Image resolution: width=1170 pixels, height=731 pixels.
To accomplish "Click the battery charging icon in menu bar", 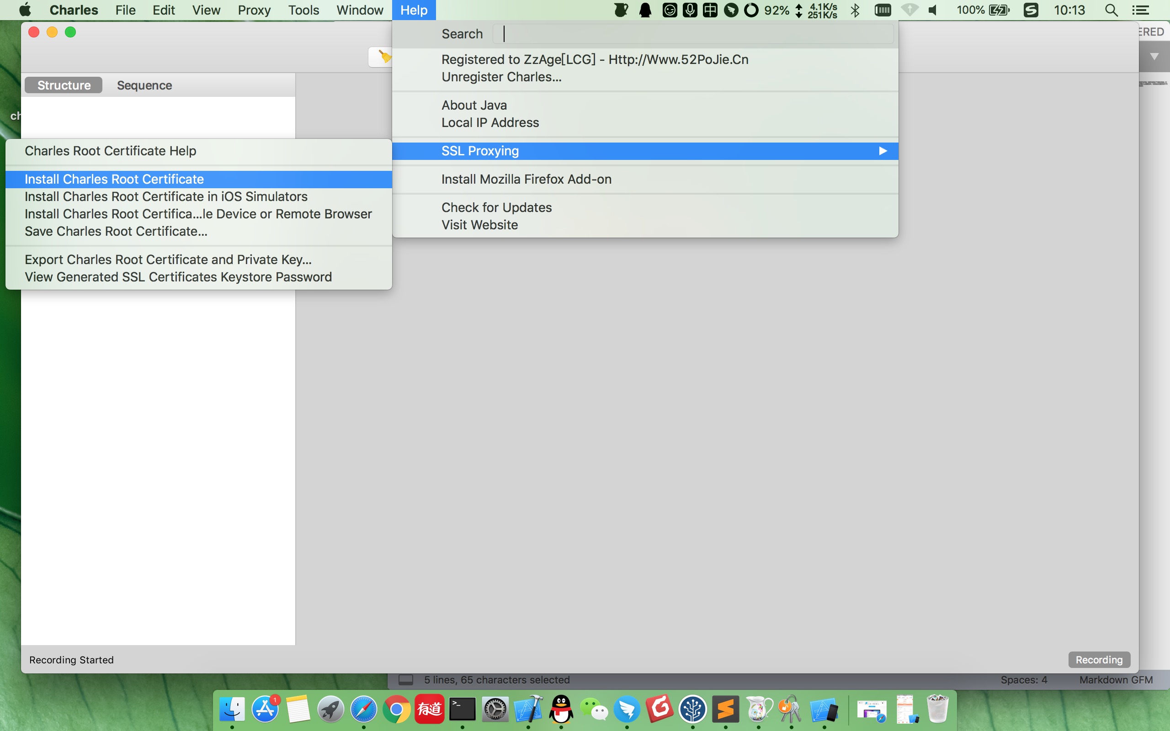I will pos(999,10).
